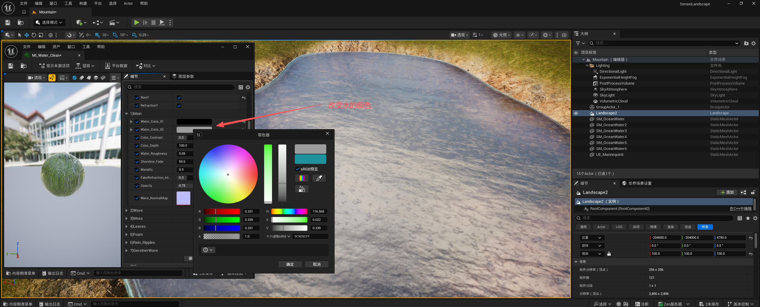760x307 pixels.
Task: Click the add folder icon in Outliner
Action: click(746, 43)
